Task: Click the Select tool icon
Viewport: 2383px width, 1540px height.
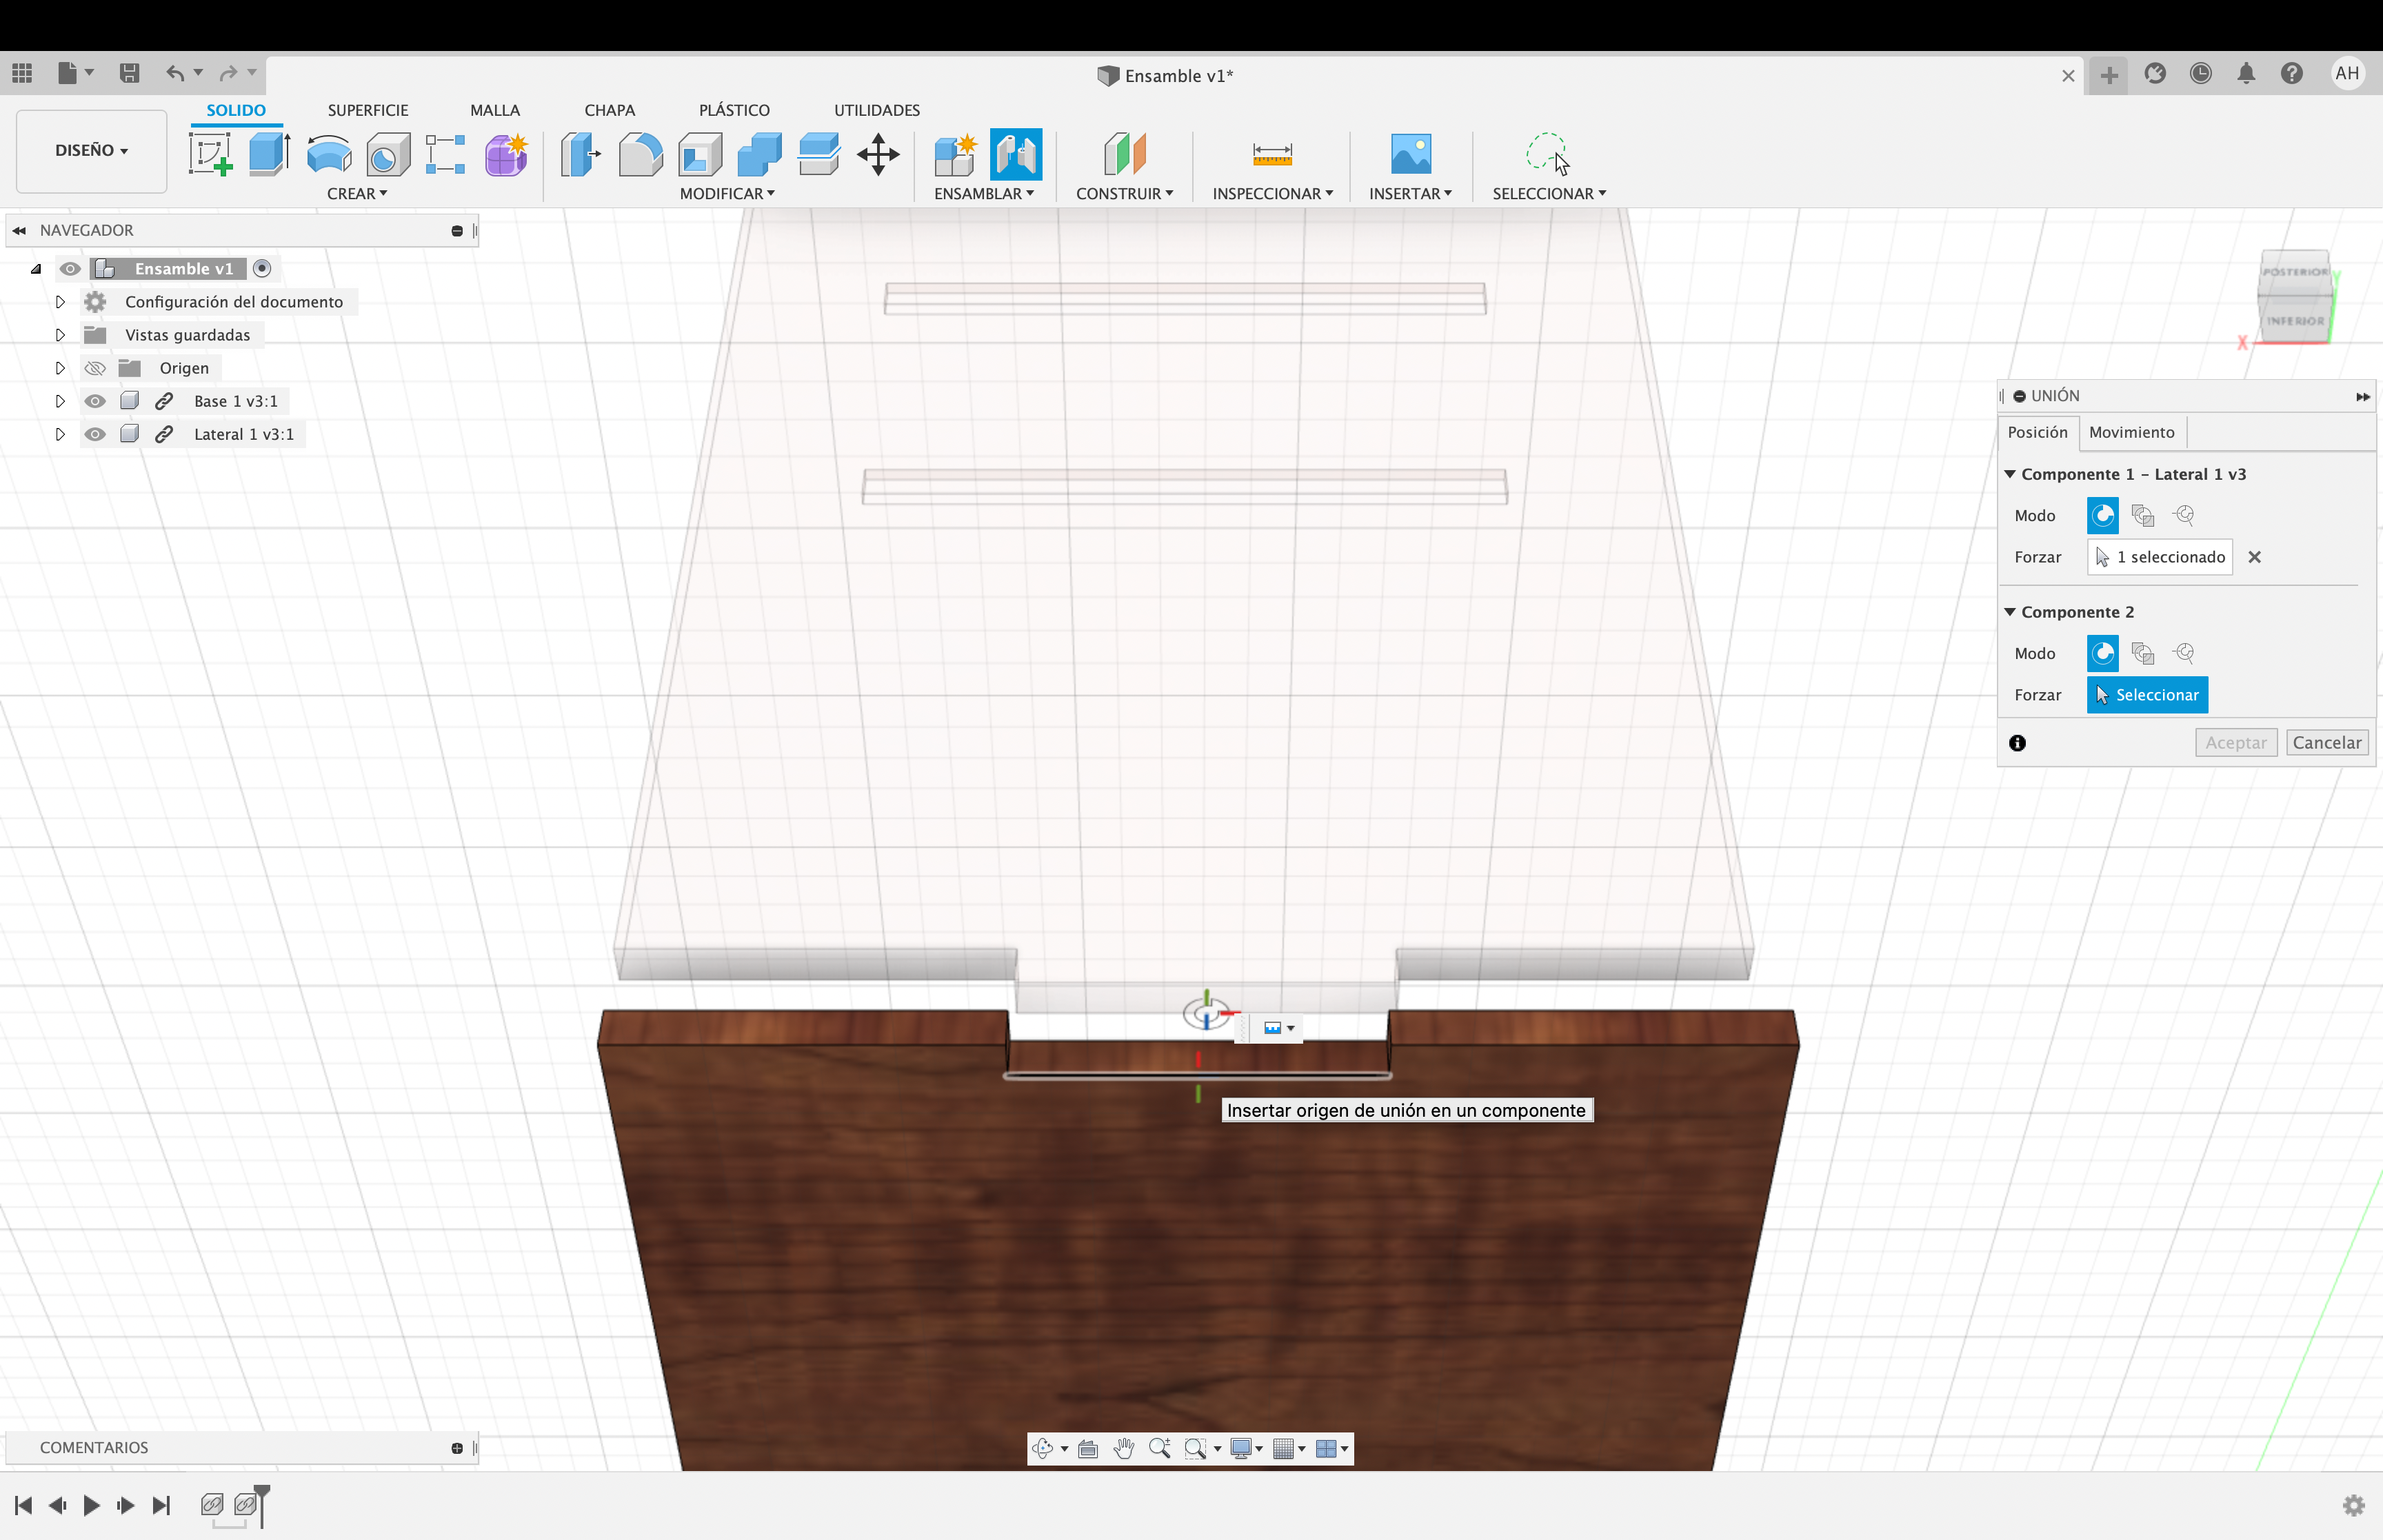Action: (x=1548, y=155)
